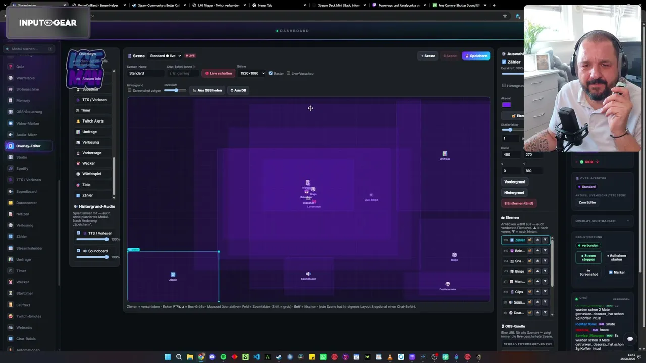Adjust the background Deckkraft slider

[175, 90]
